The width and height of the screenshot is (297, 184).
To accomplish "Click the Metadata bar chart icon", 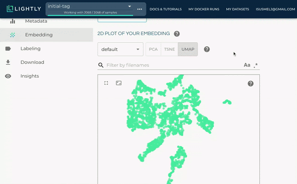I will [12, 21].
